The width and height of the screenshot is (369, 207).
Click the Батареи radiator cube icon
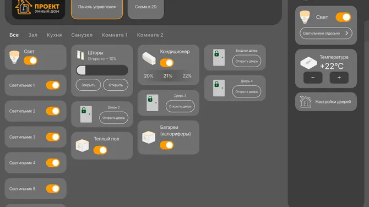coord(149,137)
